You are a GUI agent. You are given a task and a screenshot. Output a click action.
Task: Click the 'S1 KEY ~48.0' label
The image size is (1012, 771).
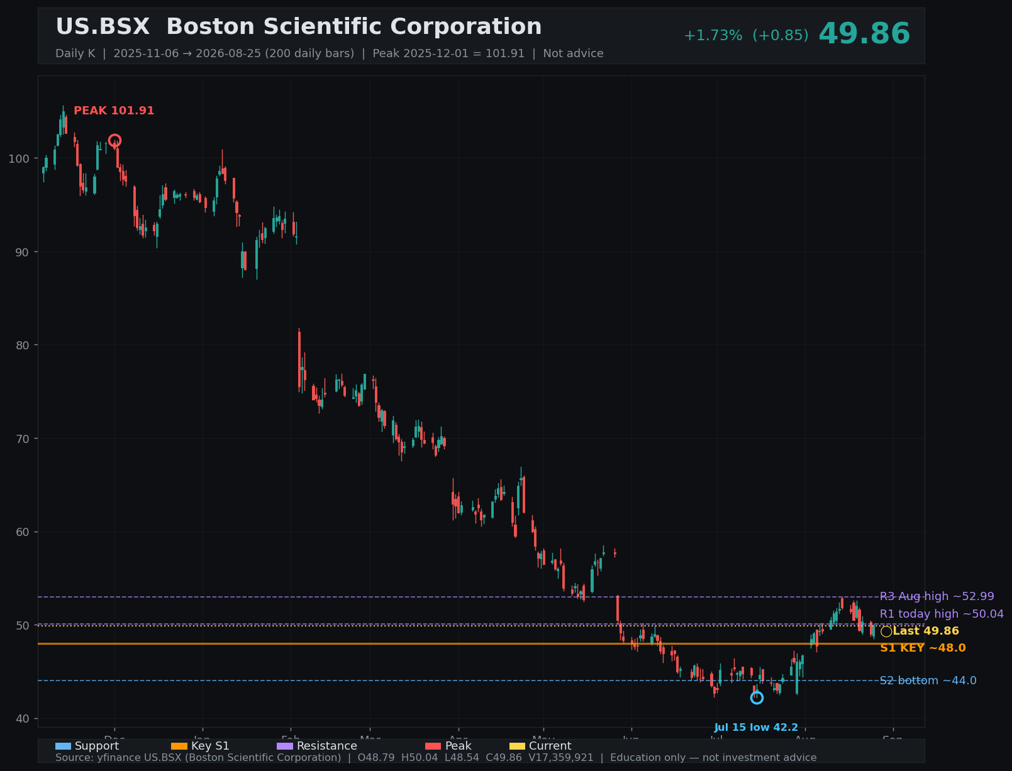pos(923,648)
